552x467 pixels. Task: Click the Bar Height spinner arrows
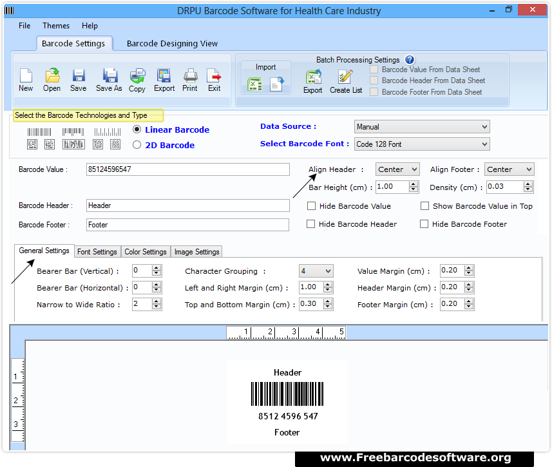[x=414, y=187]
